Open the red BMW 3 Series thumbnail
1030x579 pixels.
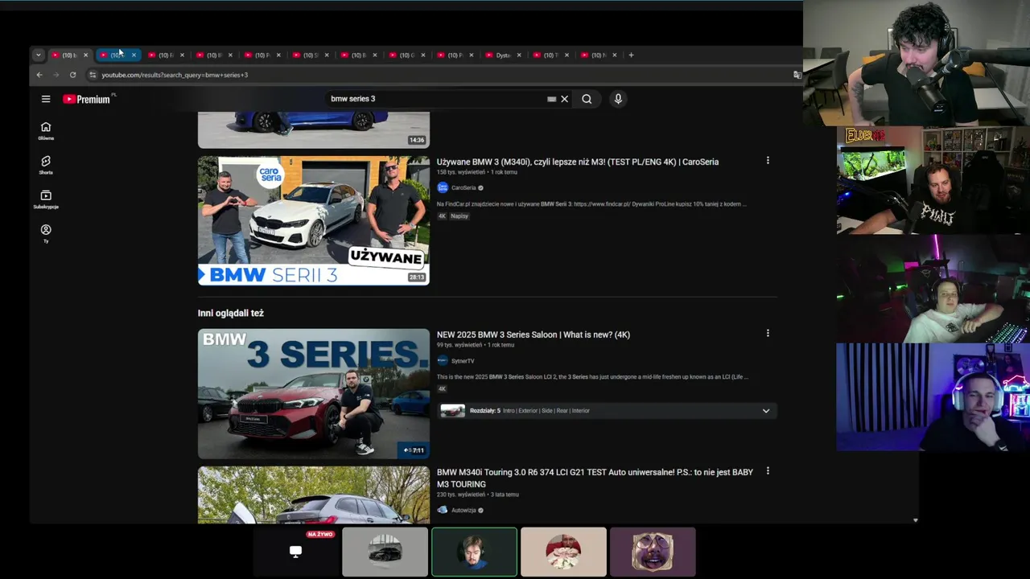[314, 393]
